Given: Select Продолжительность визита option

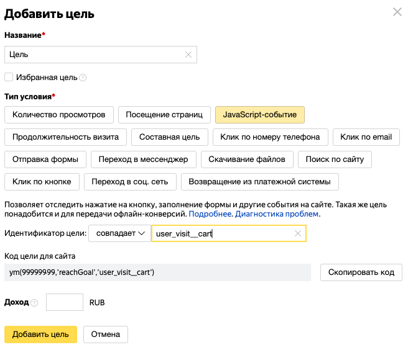Looking at the screenshot, I should 65,137.
